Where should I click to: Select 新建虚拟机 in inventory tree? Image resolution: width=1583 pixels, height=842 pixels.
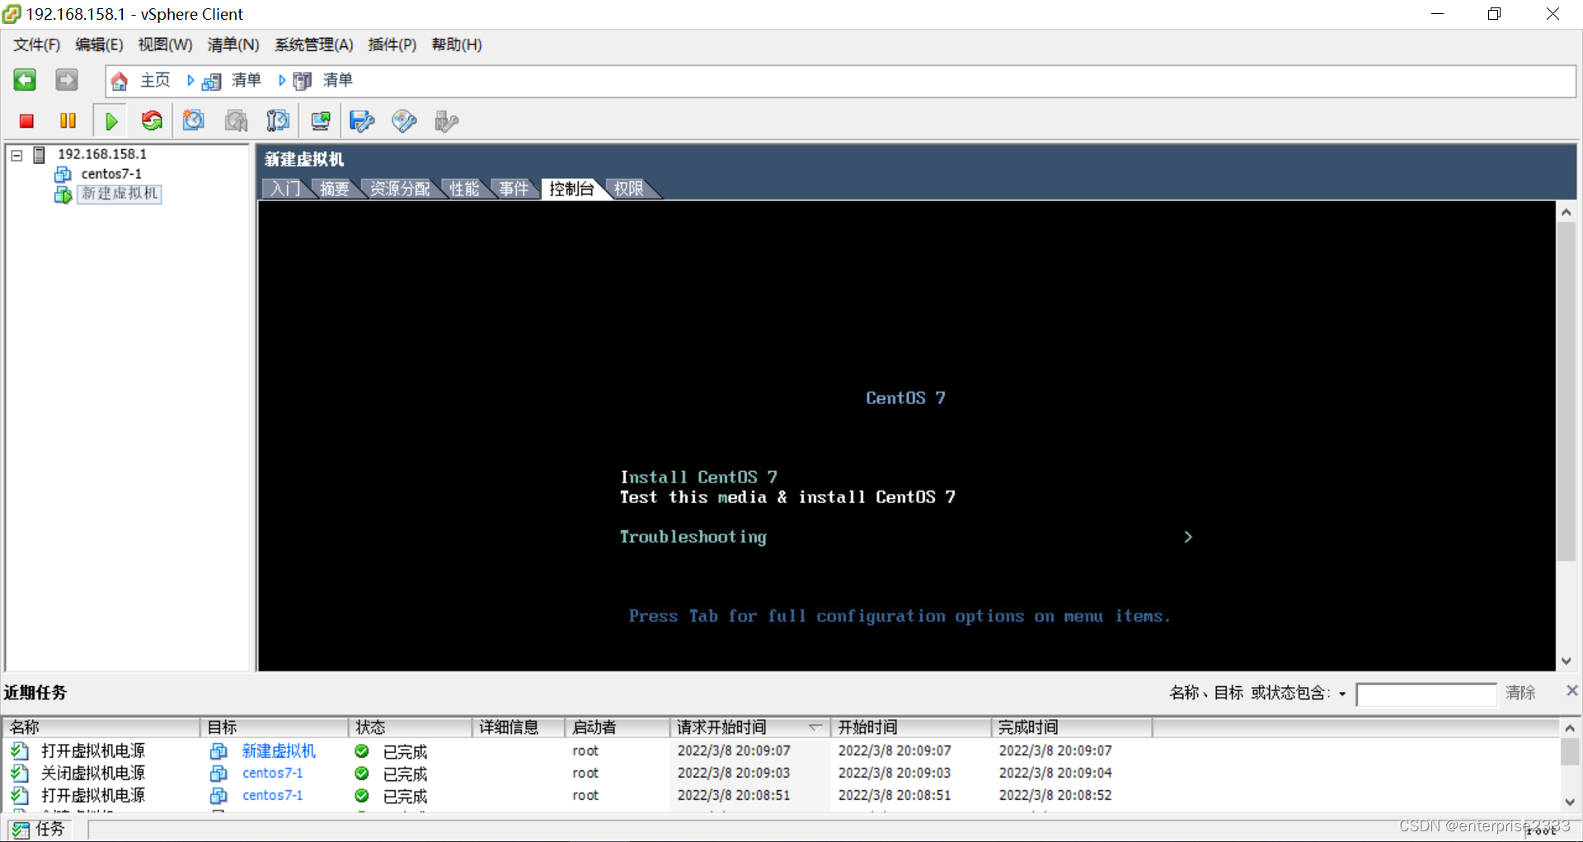(120, 194)
